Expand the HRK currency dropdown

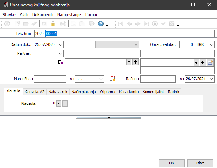211,44
